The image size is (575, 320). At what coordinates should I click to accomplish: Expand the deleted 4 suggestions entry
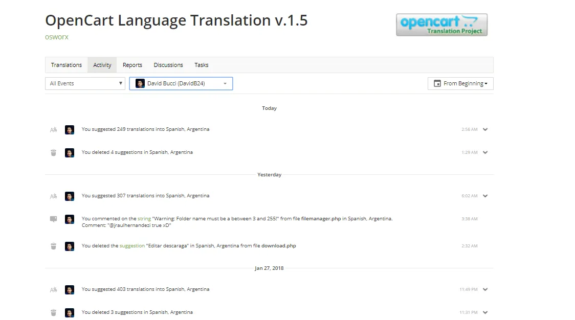pos(485,152)
